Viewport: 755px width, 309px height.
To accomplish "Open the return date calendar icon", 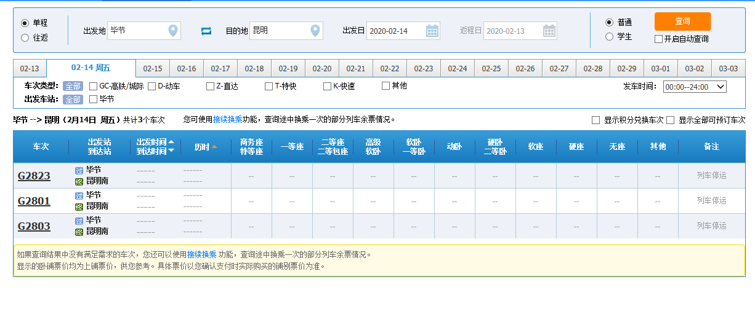I will point(549,31).
